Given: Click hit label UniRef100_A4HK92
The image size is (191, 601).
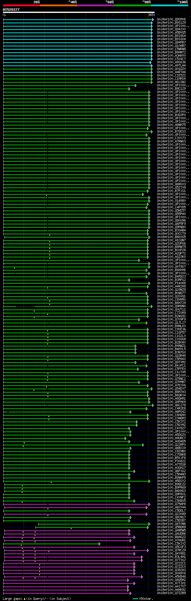Looking at the screenshot, I should (x=171, y=590).
